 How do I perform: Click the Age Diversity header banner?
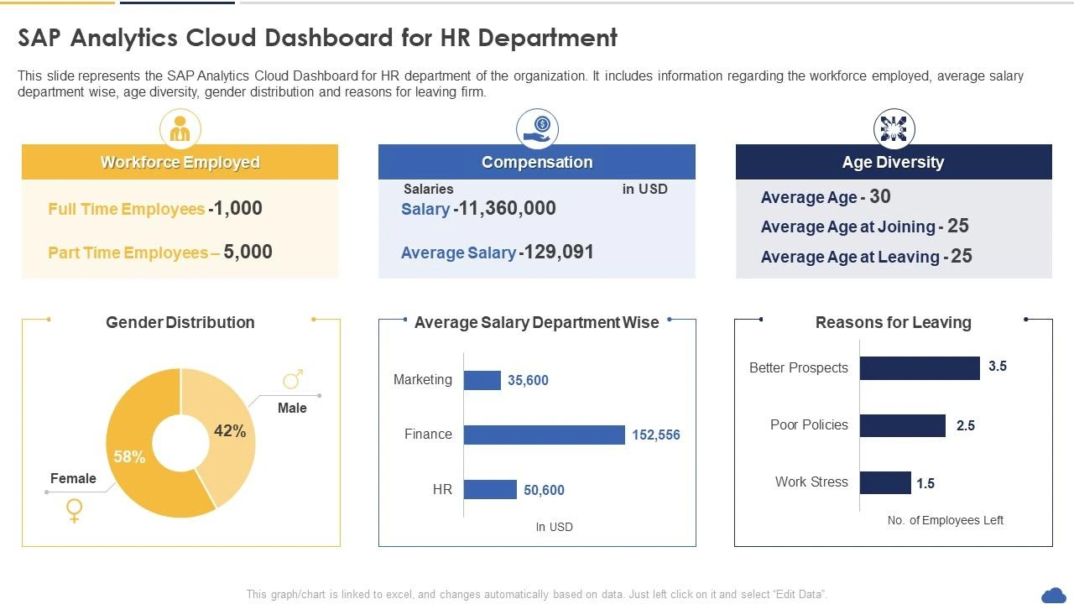[x=893, y=161]
